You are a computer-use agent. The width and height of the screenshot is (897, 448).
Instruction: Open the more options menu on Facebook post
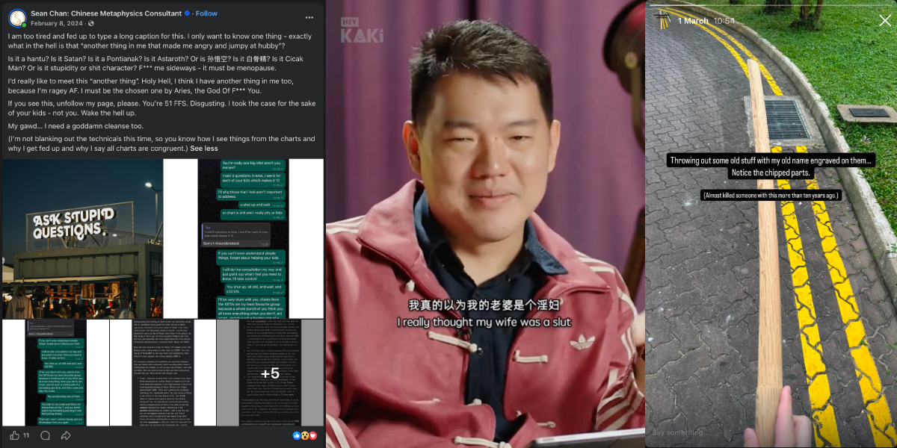(x=309, y=17)
